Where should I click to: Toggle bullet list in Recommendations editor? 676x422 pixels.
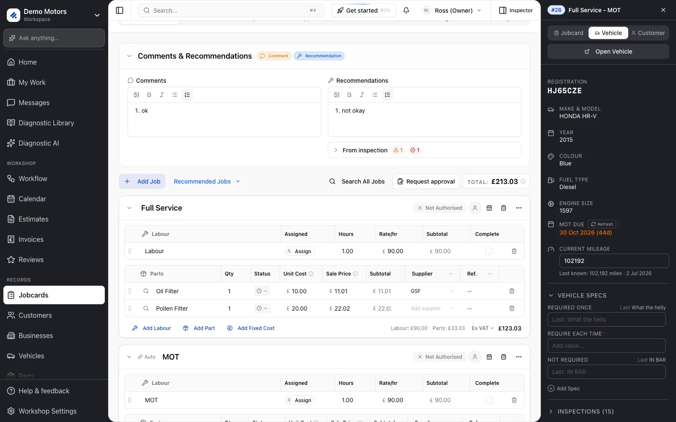click(x=375, y=95)
